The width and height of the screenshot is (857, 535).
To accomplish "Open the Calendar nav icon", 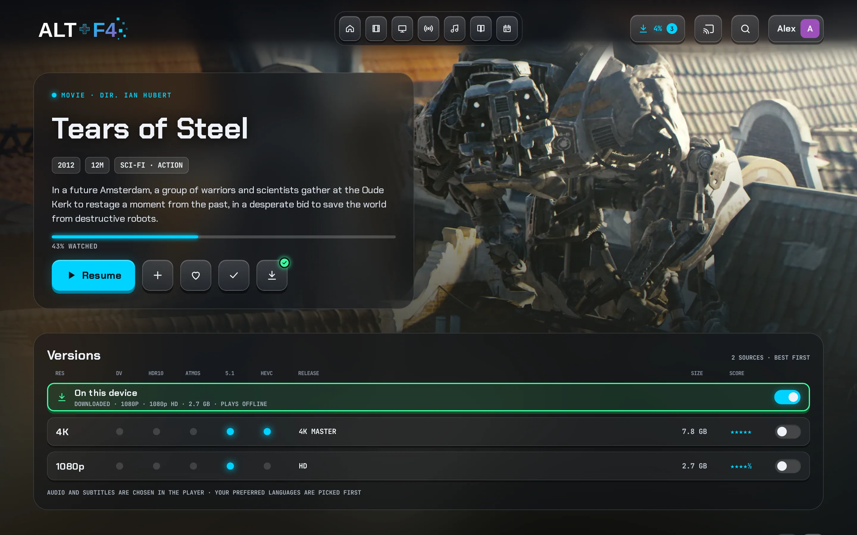I will (x=507, y=29).
